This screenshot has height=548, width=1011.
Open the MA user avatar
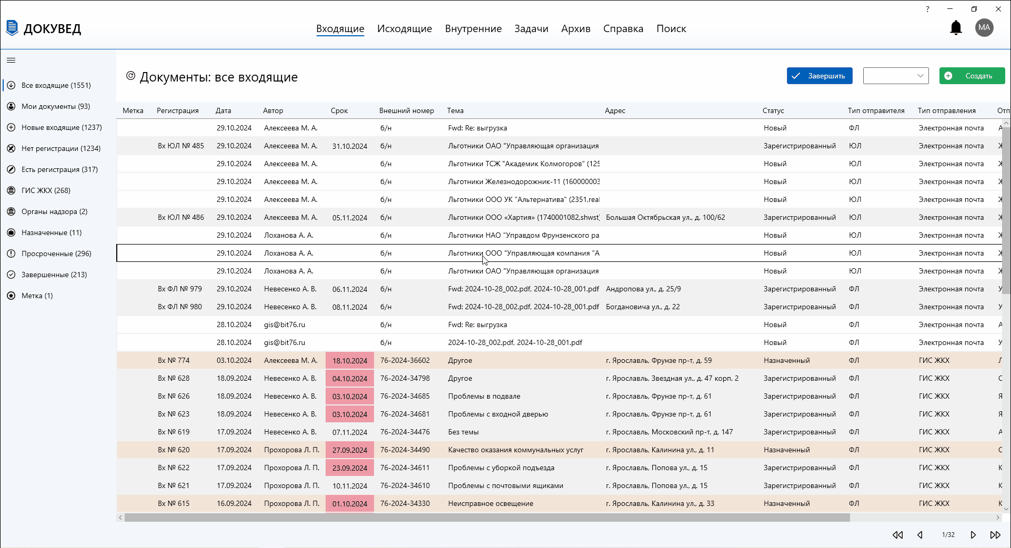[x=984, y=28]
